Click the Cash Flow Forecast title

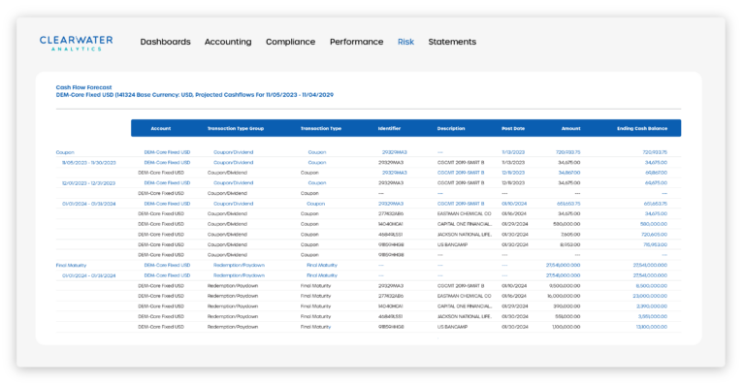coord(83,87)
